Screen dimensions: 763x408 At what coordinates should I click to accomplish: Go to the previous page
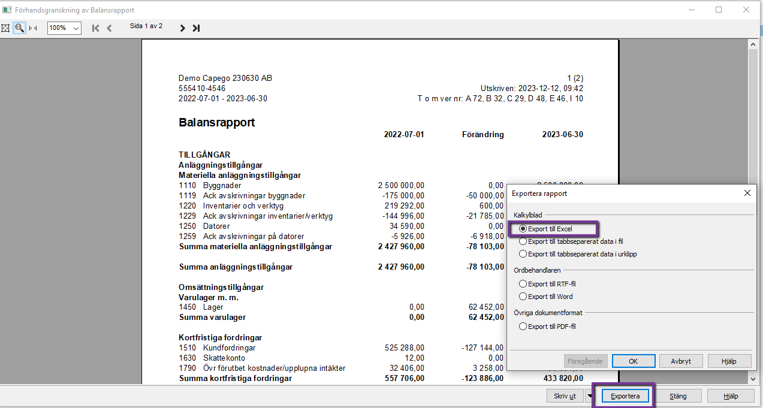[109, 28]
